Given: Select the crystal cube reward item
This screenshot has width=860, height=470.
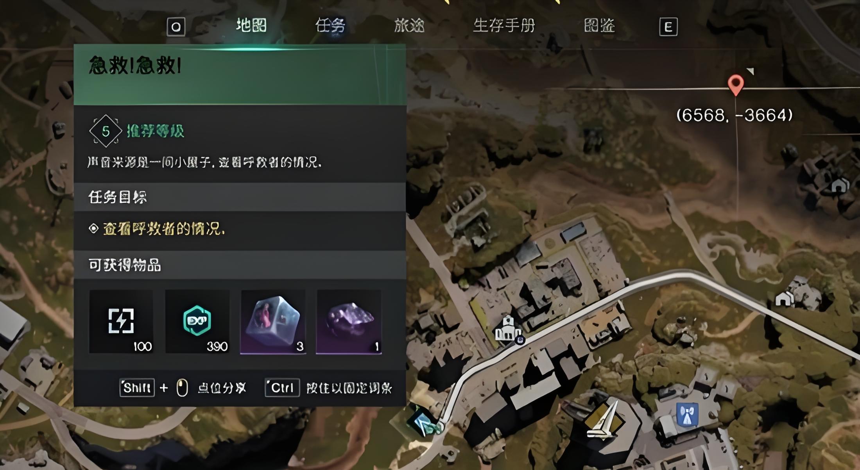Looking at the screenshot, I should pyautogui.click(x=273, y=322).
